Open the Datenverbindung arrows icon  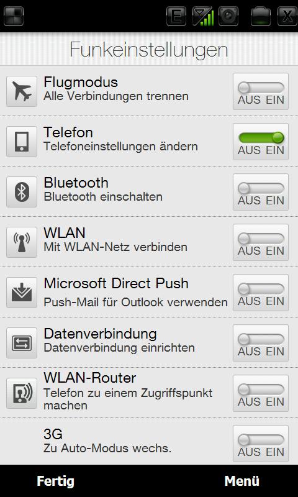pyautogui.click(x=22, y=344)
